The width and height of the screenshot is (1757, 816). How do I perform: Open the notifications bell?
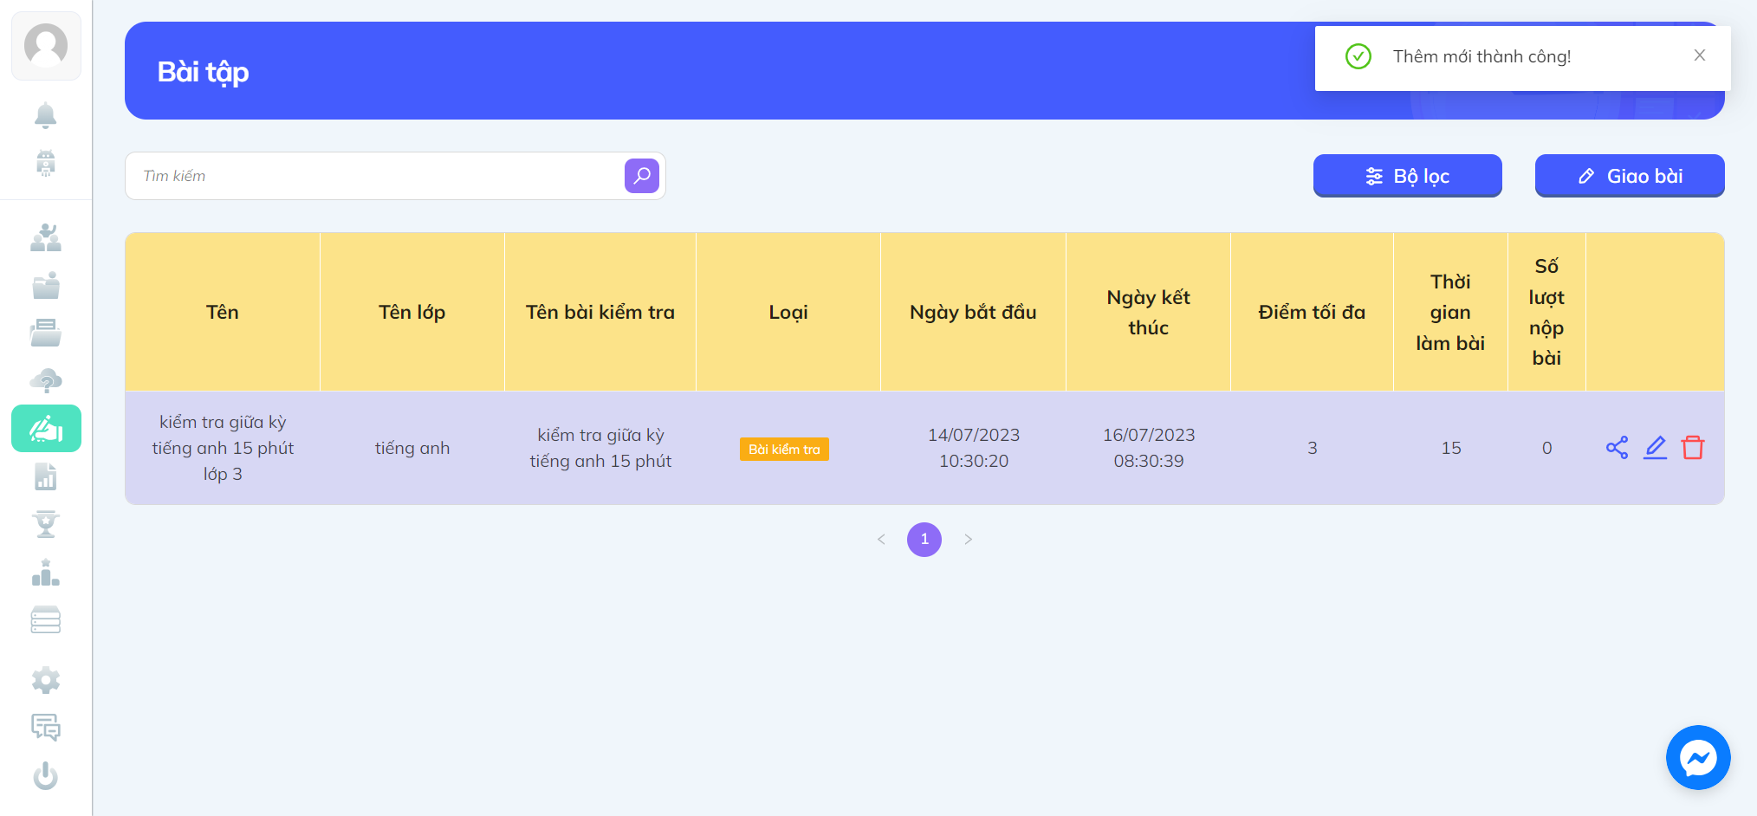(x=46, y=115)
